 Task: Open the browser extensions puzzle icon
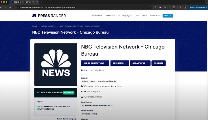174,7
